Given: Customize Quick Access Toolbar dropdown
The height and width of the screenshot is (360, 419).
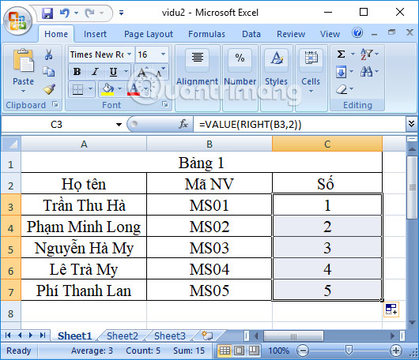Looking at the screenshot, I should 121,13.
